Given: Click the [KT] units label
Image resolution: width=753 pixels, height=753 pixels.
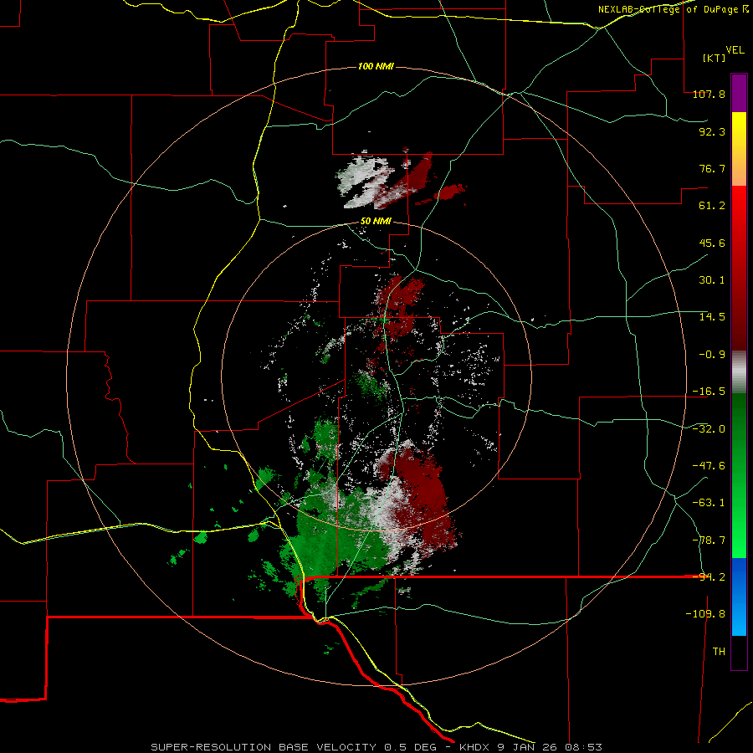Looking at the screenshot, I should pyautogui.click(x=715, y=58).
